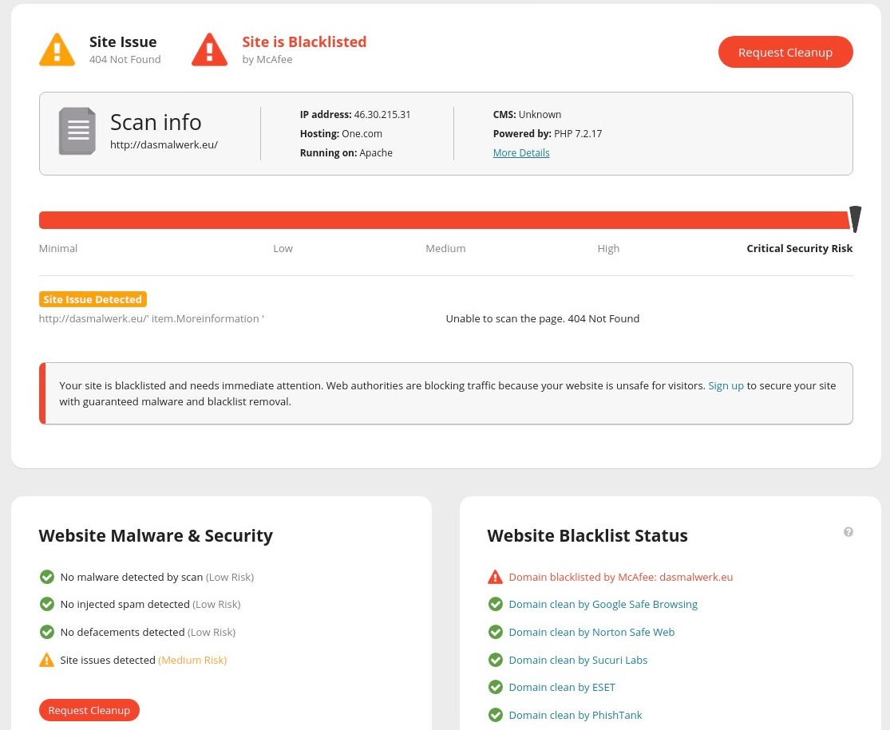Image resolution: width=890 pixels, height=730 pixels.
Task: Open Domain clean by Sucuri Labs link
Action: coord(578,660)
